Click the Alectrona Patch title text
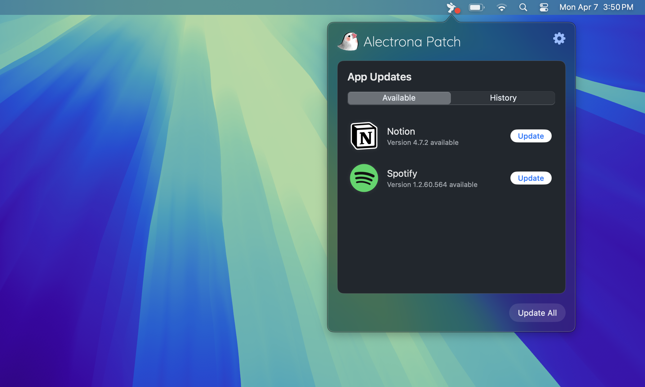This screenshot has height=387, width=645. 412,41
